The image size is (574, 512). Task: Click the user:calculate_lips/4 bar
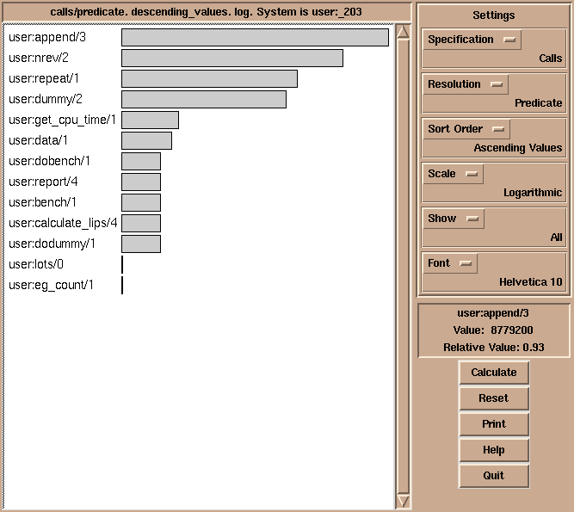141,224
